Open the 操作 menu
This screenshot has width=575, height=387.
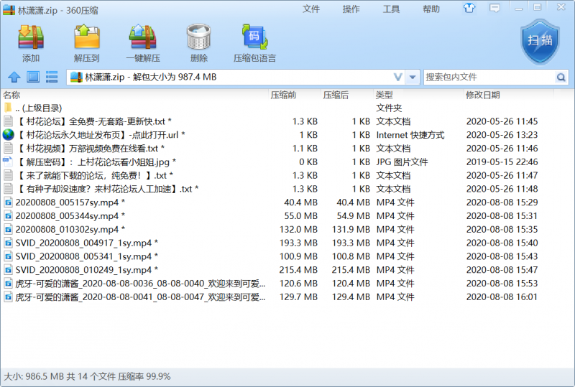pos(351,9)
